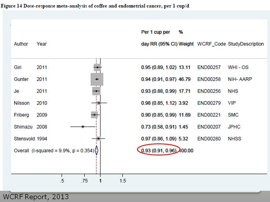The image size is (270, 202).
Task: Click code END00221
Action: click(x=209, y=115)
